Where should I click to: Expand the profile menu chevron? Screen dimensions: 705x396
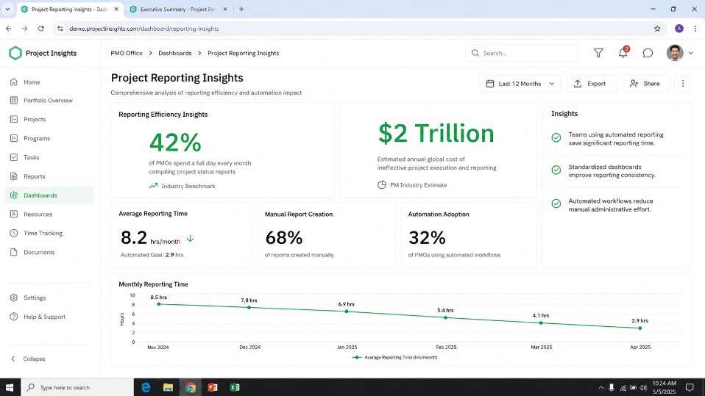click(x=690, y=53)
